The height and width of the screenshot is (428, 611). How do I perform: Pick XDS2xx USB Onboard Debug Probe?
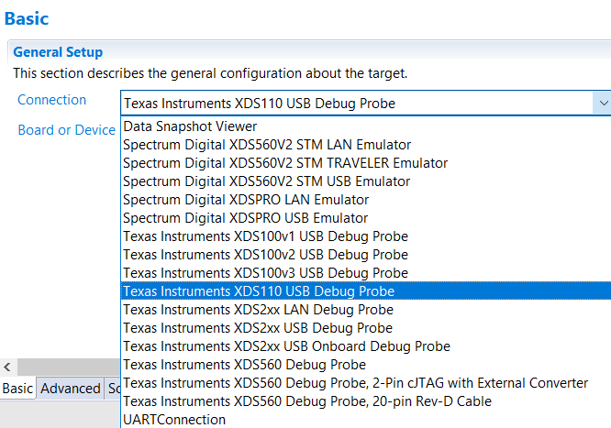286,346
